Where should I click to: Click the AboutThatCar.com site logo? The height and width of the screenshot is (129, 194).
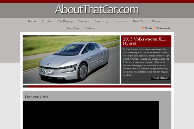[97, 9]
